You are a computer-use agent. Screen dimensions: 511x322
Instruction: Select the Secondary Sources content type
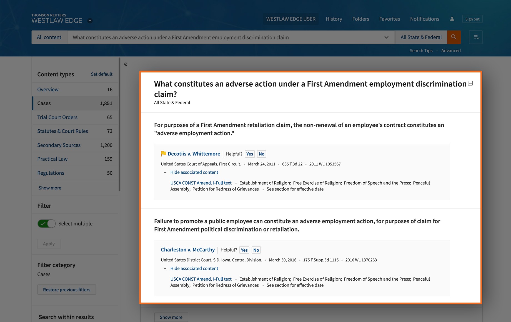(59, 145)
